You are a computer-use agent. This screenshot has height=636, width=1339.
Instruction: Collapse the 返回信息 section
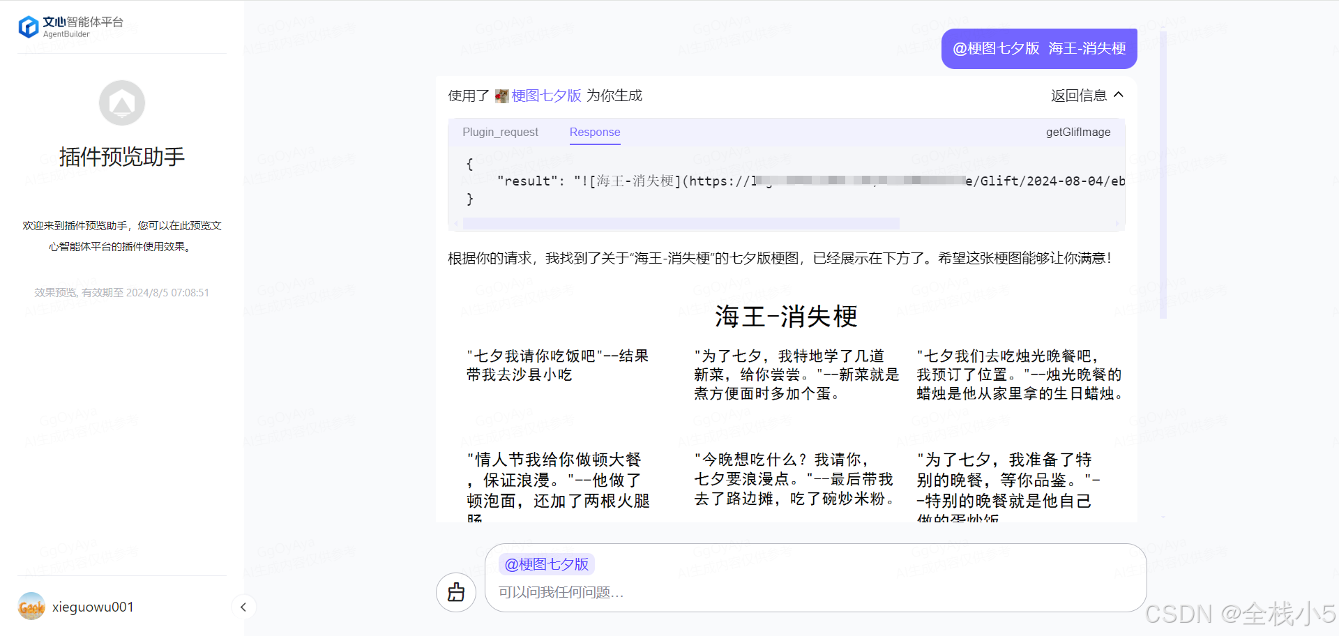pos(1087,96)
